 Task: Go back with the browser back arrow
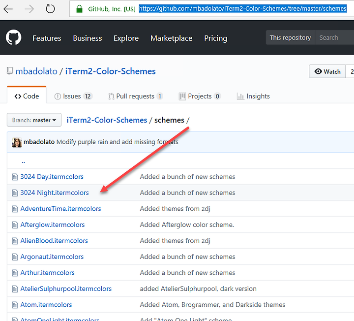coord(8,9)
